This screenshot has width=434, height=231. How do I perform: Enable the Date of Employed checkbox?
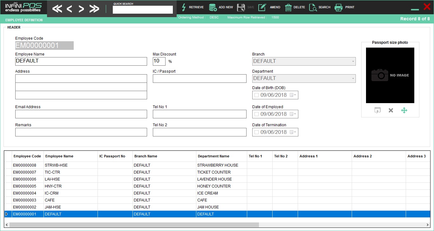click(256, 114)
